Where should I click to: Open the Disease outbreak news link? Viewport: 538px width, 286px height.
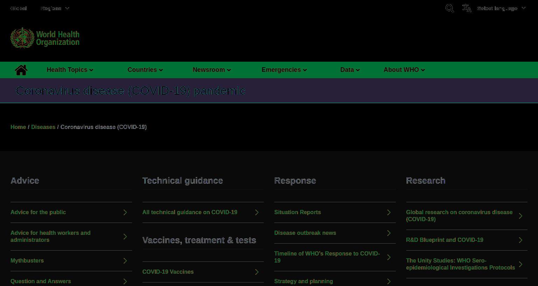[305, 233]
